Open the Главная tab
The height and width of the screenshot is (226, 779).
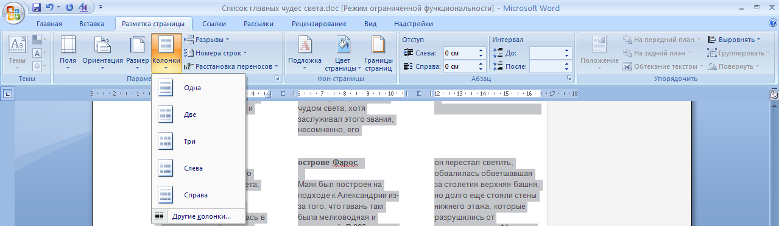pyautogui.click(x=49, y=24)
